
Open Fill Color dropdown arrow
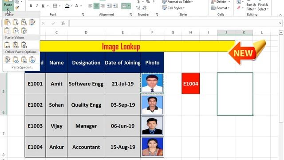click(x=72, y=6)
